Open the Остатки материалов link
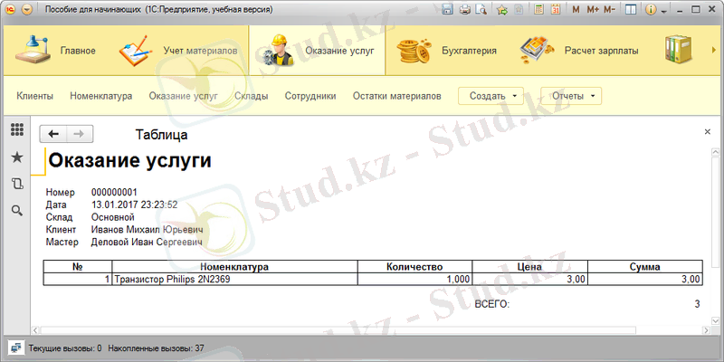This screenshot has width=724, height=362. point(397,96)
